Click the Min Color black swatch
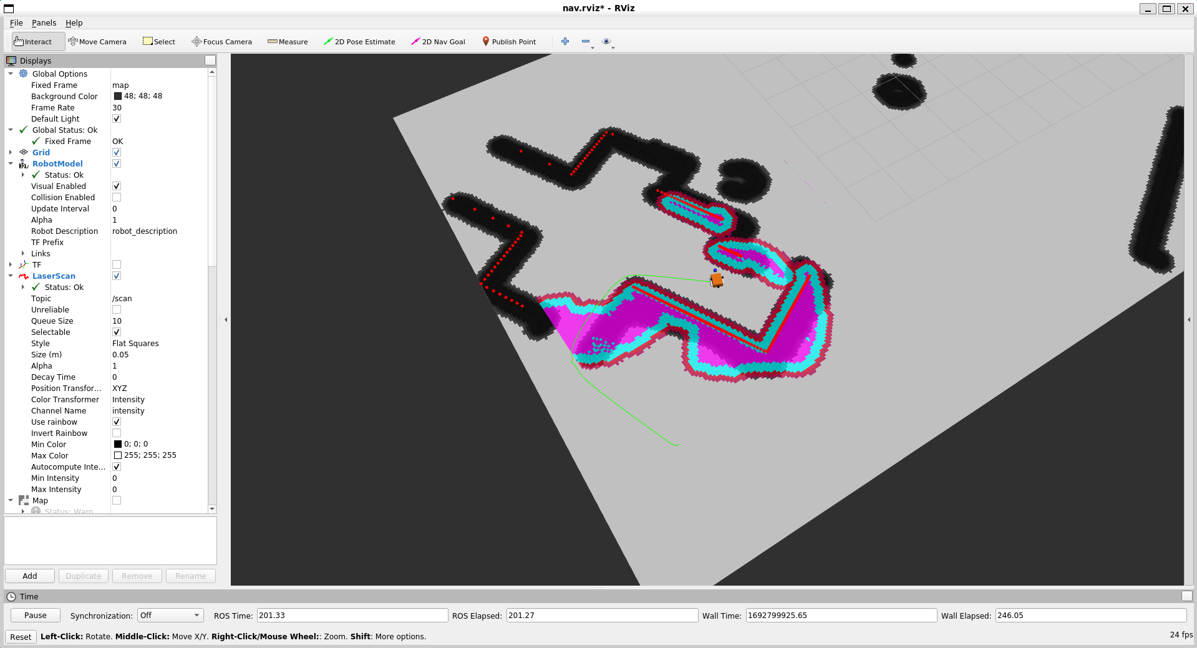This screenshot has height=648, width=1197. [x=118, y=444]
